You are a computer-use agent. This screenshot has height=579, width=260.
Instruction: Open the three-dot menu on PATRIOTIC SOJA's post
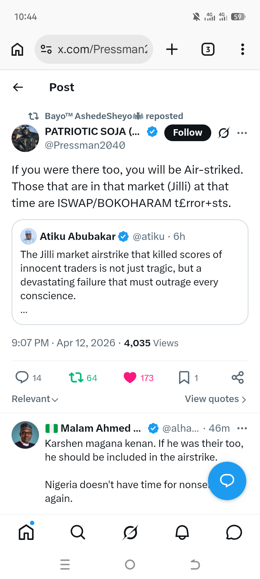(242, 133)
